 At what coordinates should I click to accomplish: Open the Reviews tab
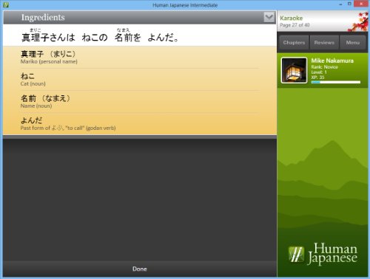[324, 43]
